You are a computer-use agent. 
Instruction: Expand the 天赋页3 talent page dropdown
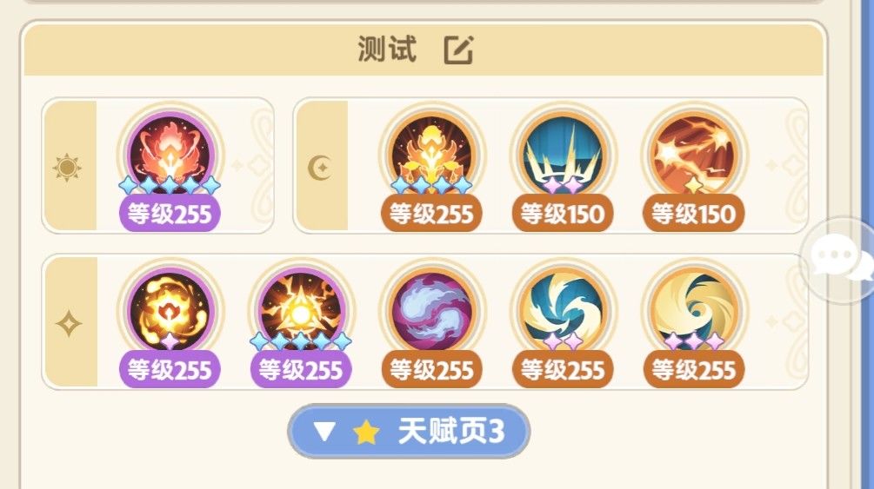[x=409, y=431]
